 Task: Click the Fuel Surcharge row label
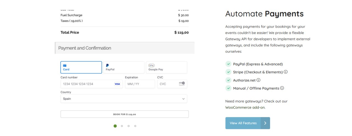point(71,15)
